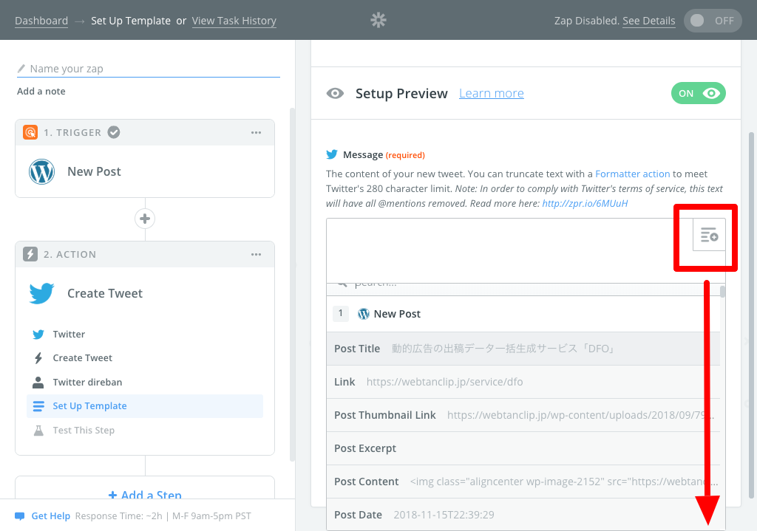Expand the 1. TRIGGER step header
Image resolution: width=757 pixels, height=531 pixels.
click(x=145, y=133)
